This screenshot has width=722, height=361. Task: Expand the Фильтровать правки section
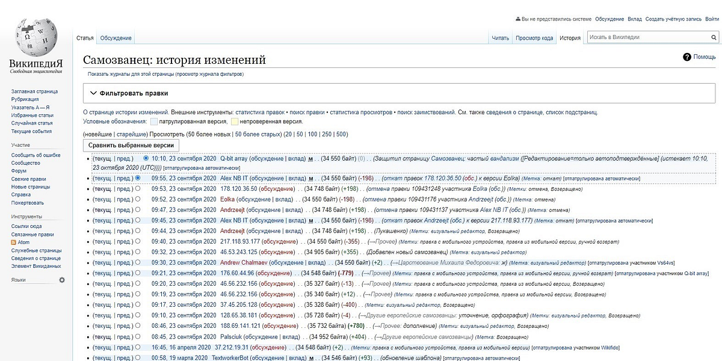coord(399,93)
